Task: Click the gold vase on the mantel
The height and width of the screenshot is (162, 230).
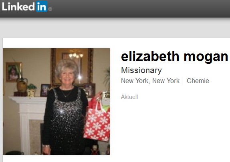Action: (x=22, y=85)
